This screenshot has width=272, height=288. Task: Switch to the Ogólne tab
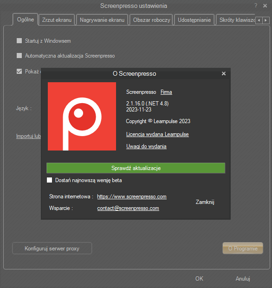click(x=26, y=20)
